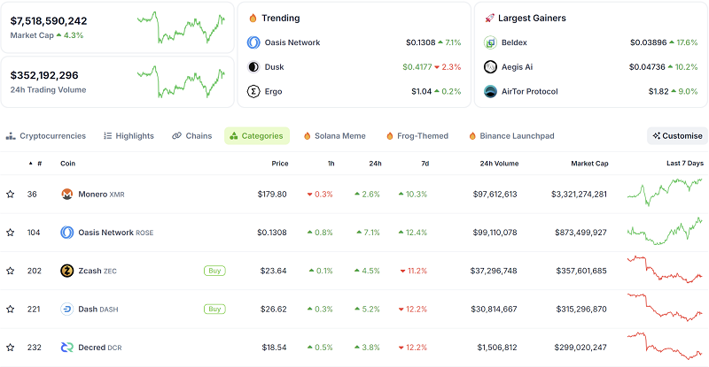
Task: Open the Customise button
Action: click(x=677, y=136)
